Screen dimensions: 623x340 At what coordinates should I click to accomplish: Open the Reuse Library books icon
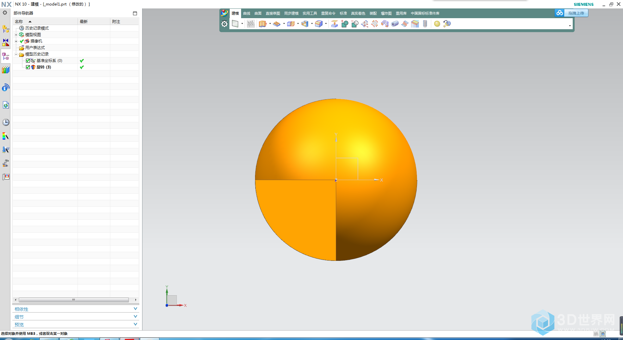point(6,70)
